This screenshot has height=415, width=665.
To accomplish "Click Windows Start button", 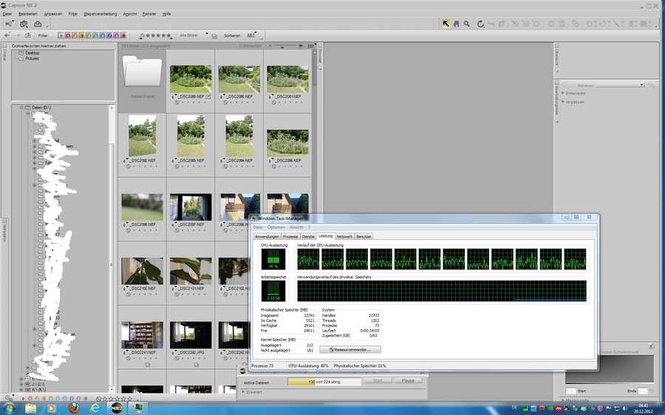I will 8,408.
